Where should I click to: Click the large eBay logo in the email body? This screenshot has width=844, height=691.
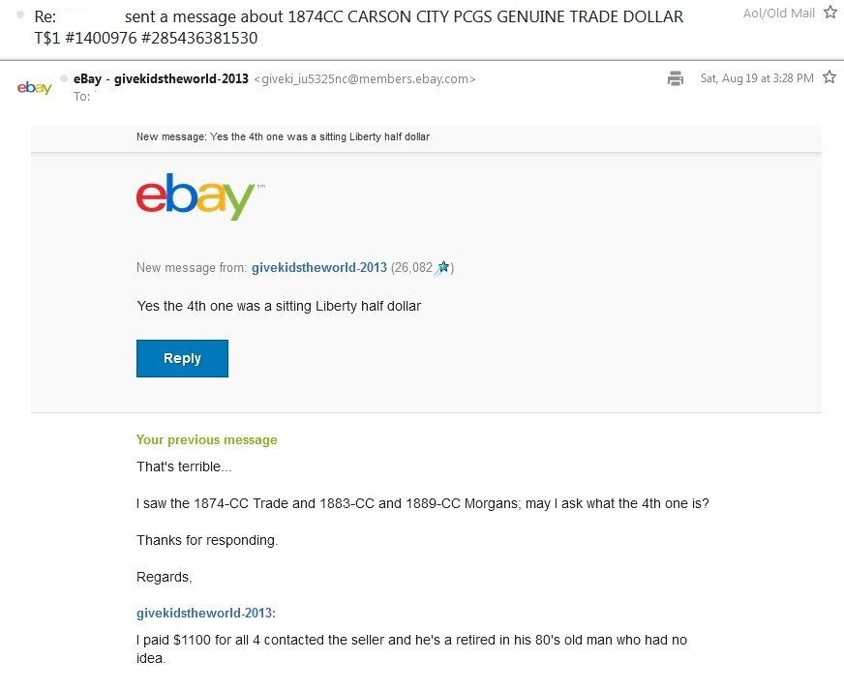196,196
